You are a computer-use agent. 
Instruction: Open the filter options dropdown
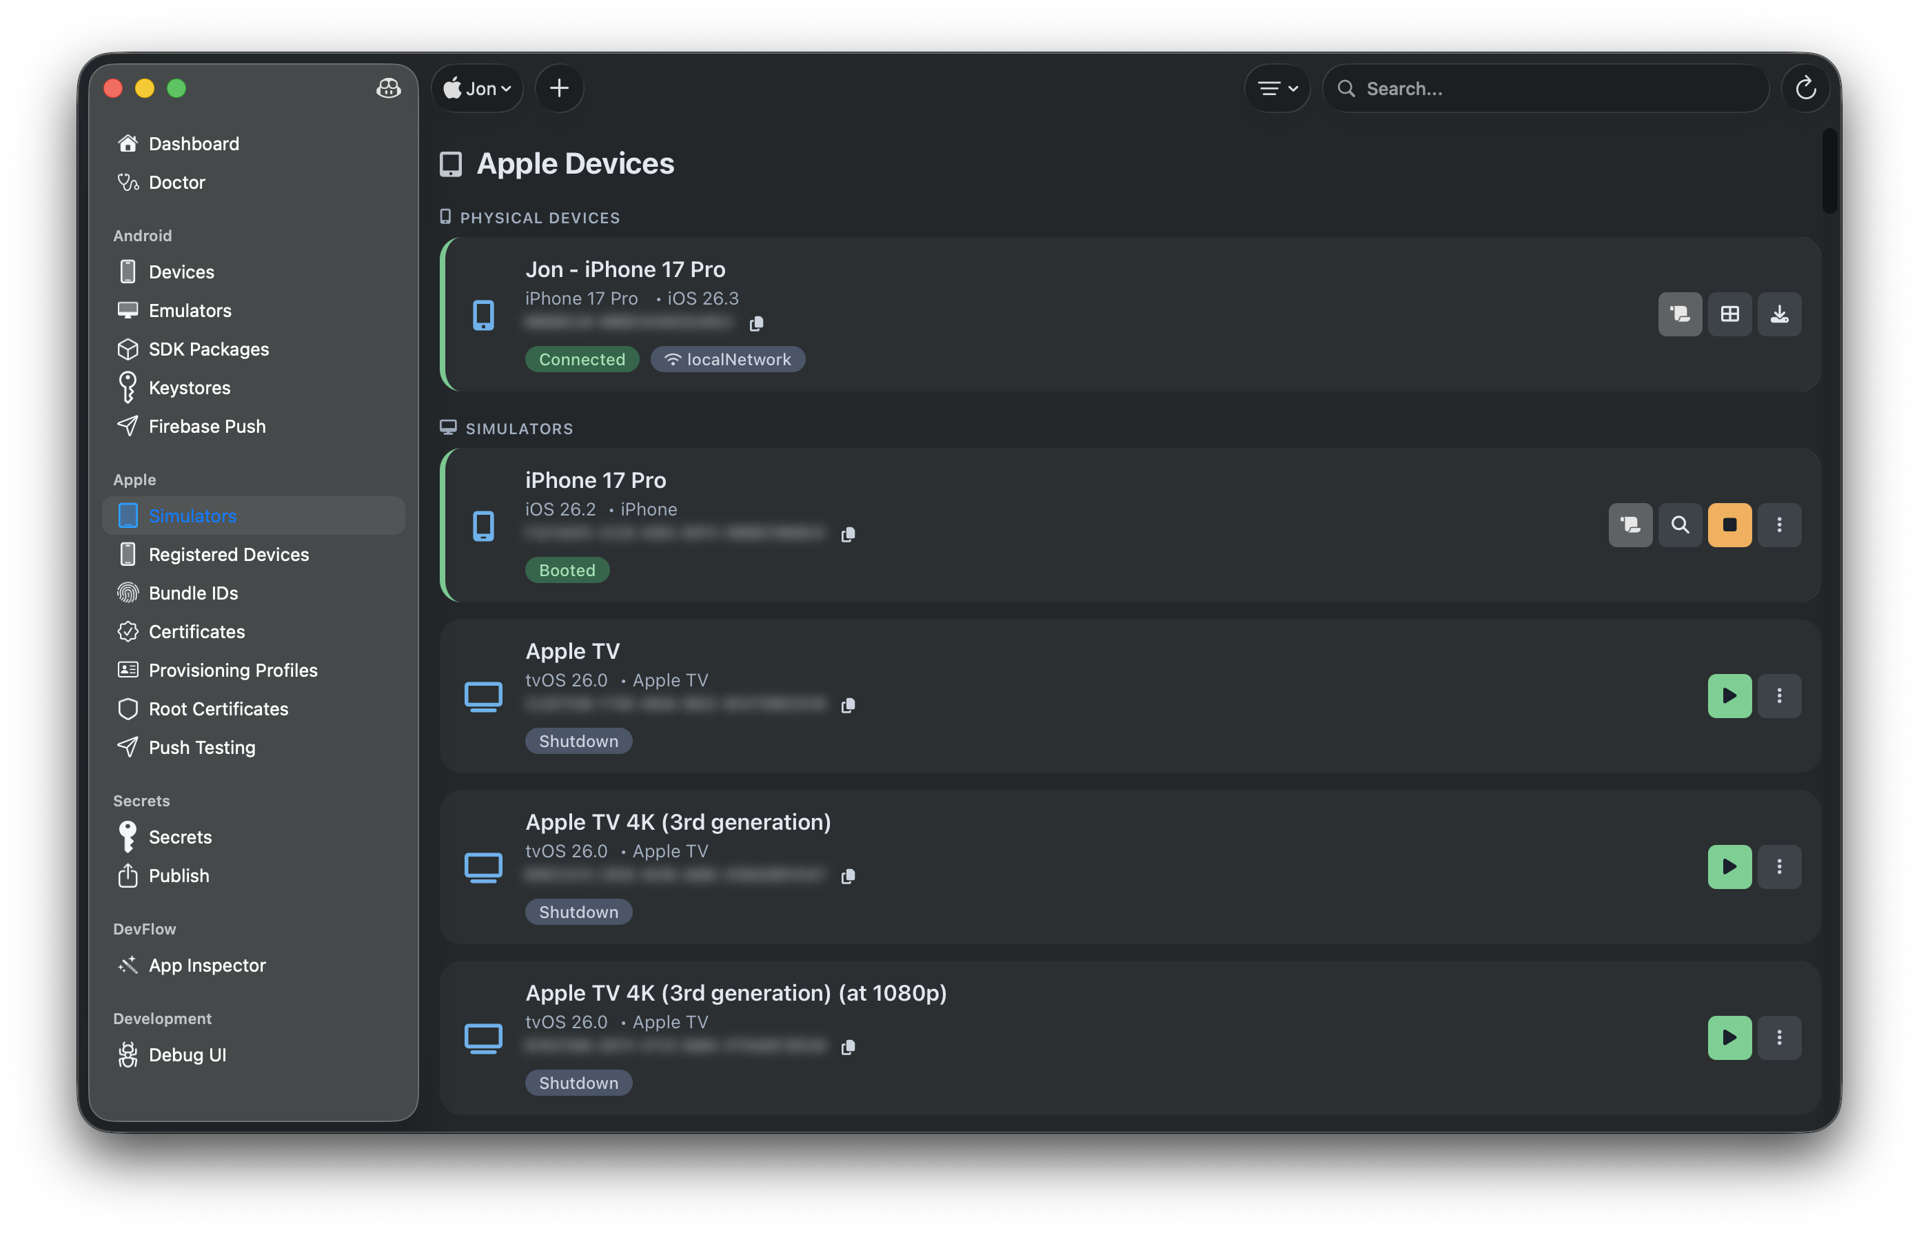(x=1276, y=88)
